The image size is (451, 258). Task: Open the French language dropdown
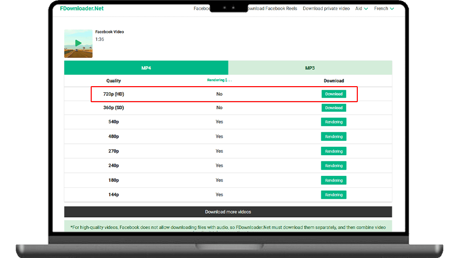[x=384, y=9]
